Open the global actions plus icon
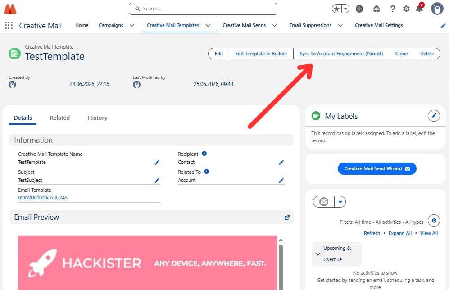 (x=359, y=9)
